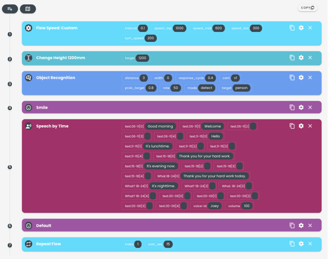Select the rate value 50
Viewport: 328px width, 259px height.
[176, 88]
